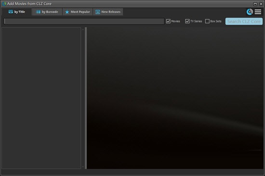Image resolution: width=265 pixels, height=176 pixels.
Task: Click the blue CLZ Core disc icon
Action: (250, 12)
